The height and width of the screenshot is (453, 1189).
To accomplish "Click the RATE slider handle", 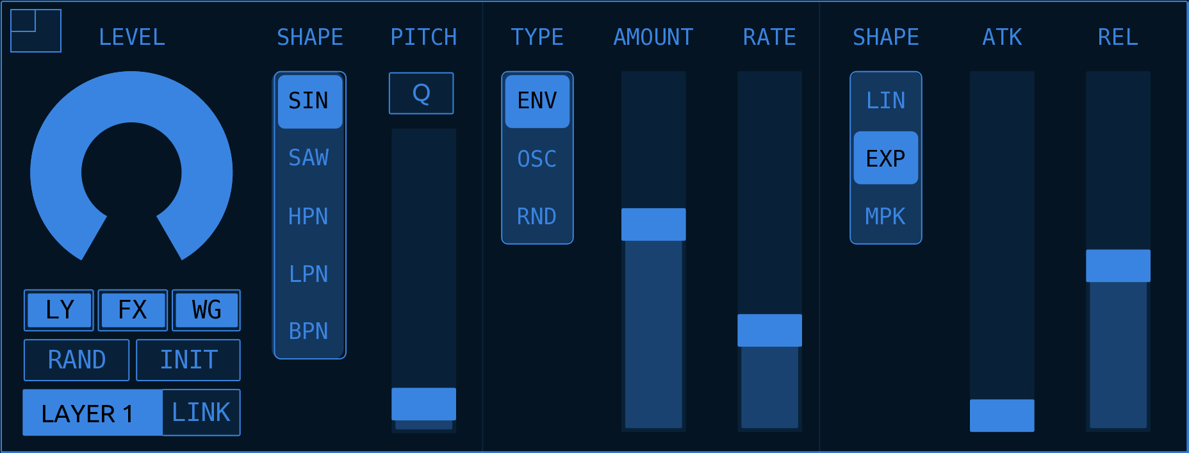I will click(769, 330).
